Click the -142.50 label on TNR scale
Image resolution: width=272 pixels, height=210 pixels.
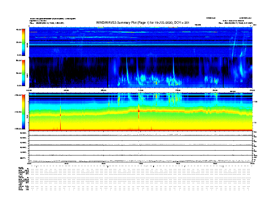[x=18, y=112]
